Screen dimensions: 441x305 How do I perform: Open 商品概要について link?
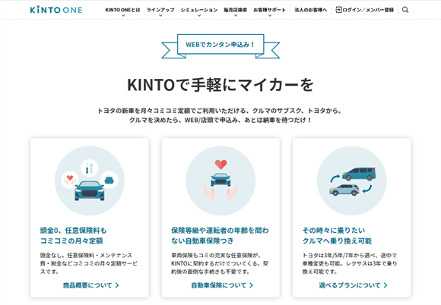(x=87, y=285)
